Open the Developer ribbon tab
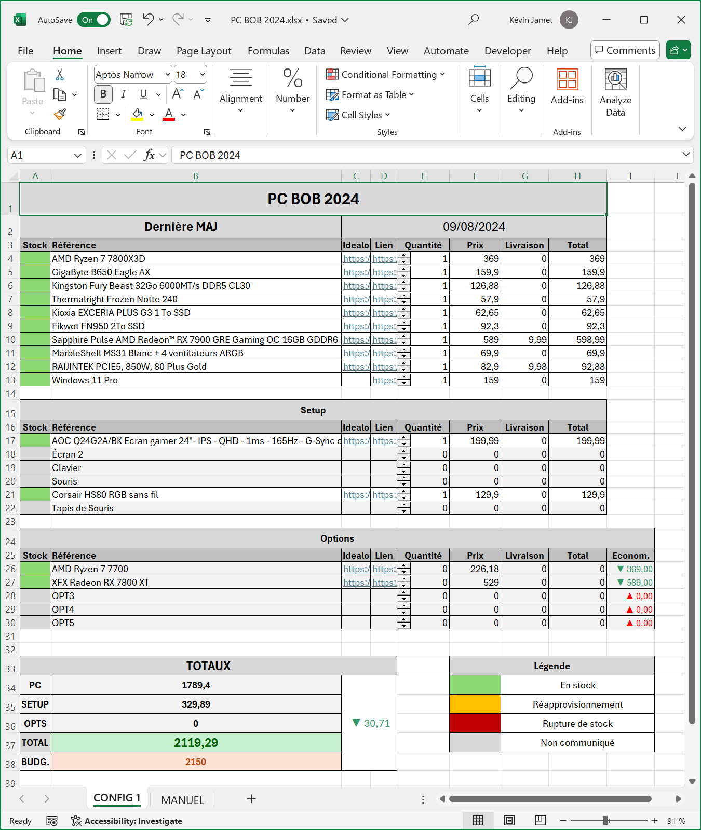Viewport: 701px width, 830px height. point(508,51)
